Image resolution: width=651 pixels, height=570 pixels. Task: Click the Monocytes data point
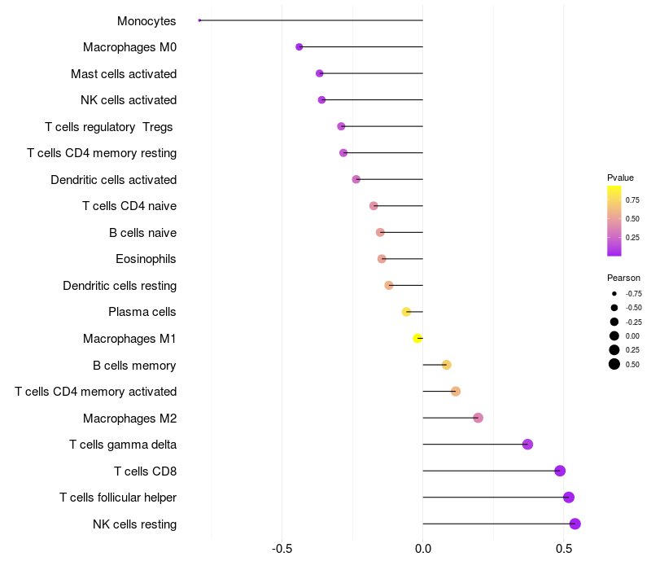tap(199, 20)
